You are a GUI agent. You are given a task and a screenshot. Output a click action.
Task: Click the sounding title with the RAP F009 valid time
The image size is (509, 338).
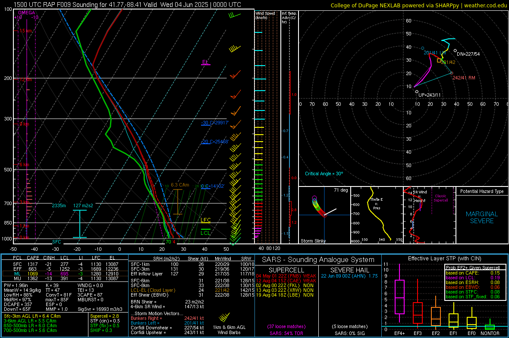(127, 5)
